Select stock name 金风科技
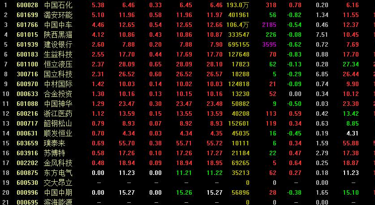This screenshot has height=205, width=375. 58,163
